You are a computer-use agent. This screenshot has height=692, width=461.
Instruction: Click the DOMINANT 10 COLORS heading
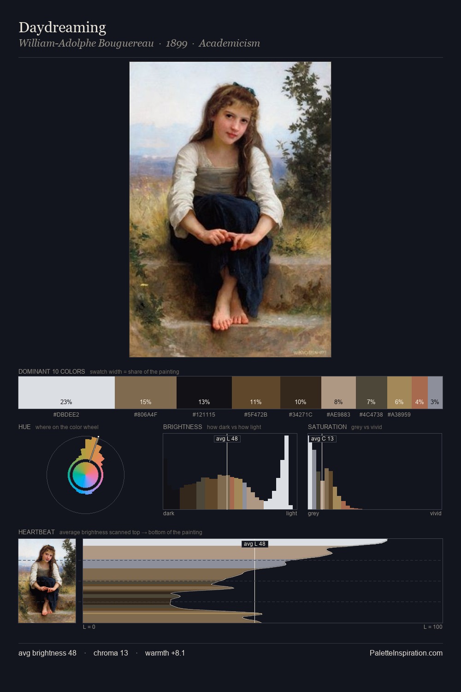point(52,371)
